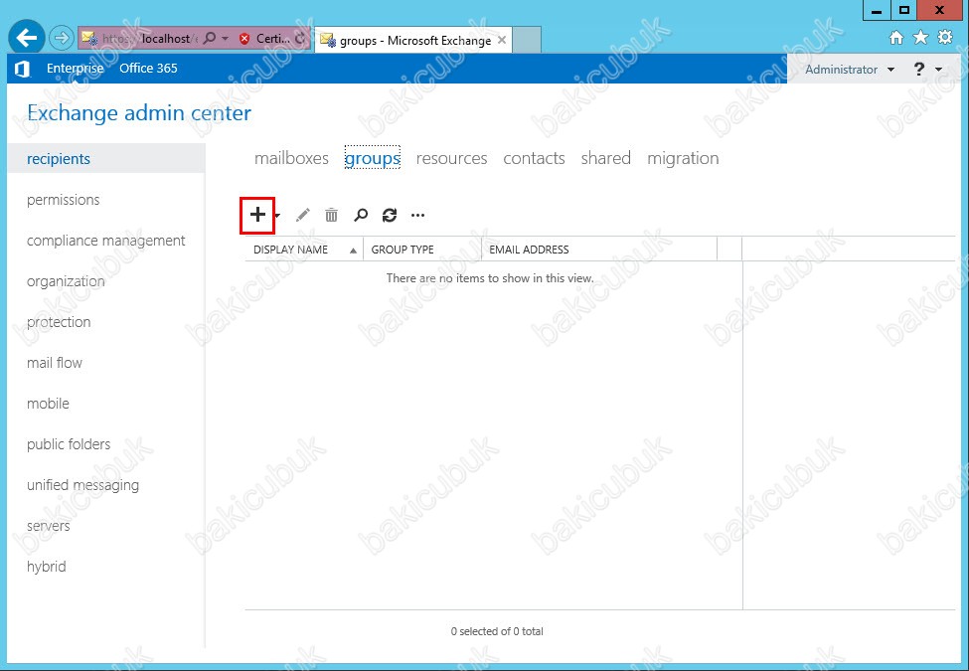Select the groups - Microsoft Exchange browser tab

pyautogui.click(x=413, y=40)
